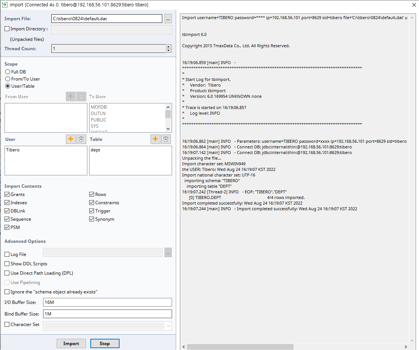Uncheck the Grants import content
The width and height of the screenshot is (419, 350).
[7, 194]
